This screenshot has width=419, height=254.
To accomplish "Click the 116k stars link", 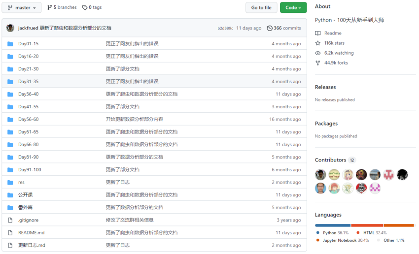I will pos(334,43).
